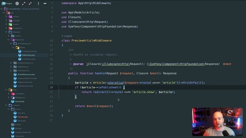
Task: Click the 'article.show' route string
Action: click(144, 92)
